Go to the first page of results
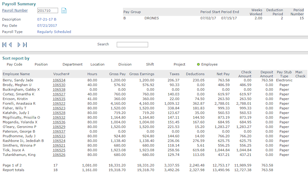308x174 pixels. [4, 45]
